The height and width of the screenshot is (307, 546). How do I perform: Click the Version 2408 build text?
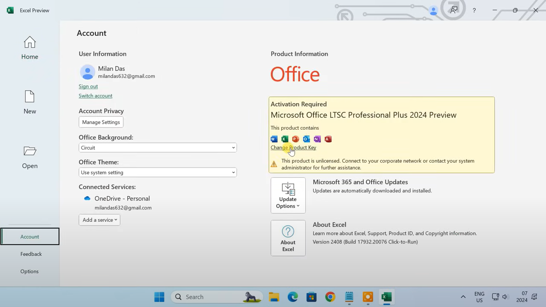[365, 242]
